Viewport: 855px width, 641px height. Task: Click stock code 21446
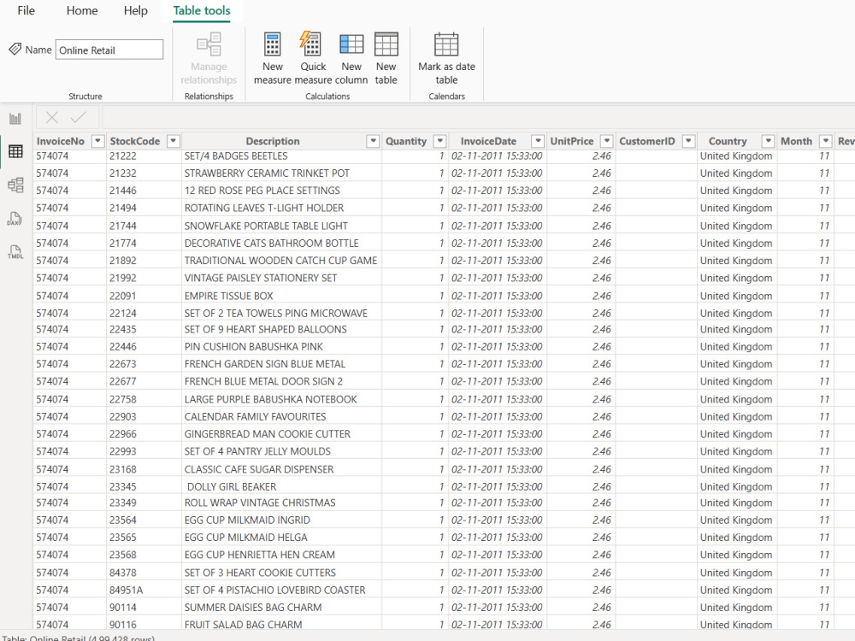coord(122,191)
